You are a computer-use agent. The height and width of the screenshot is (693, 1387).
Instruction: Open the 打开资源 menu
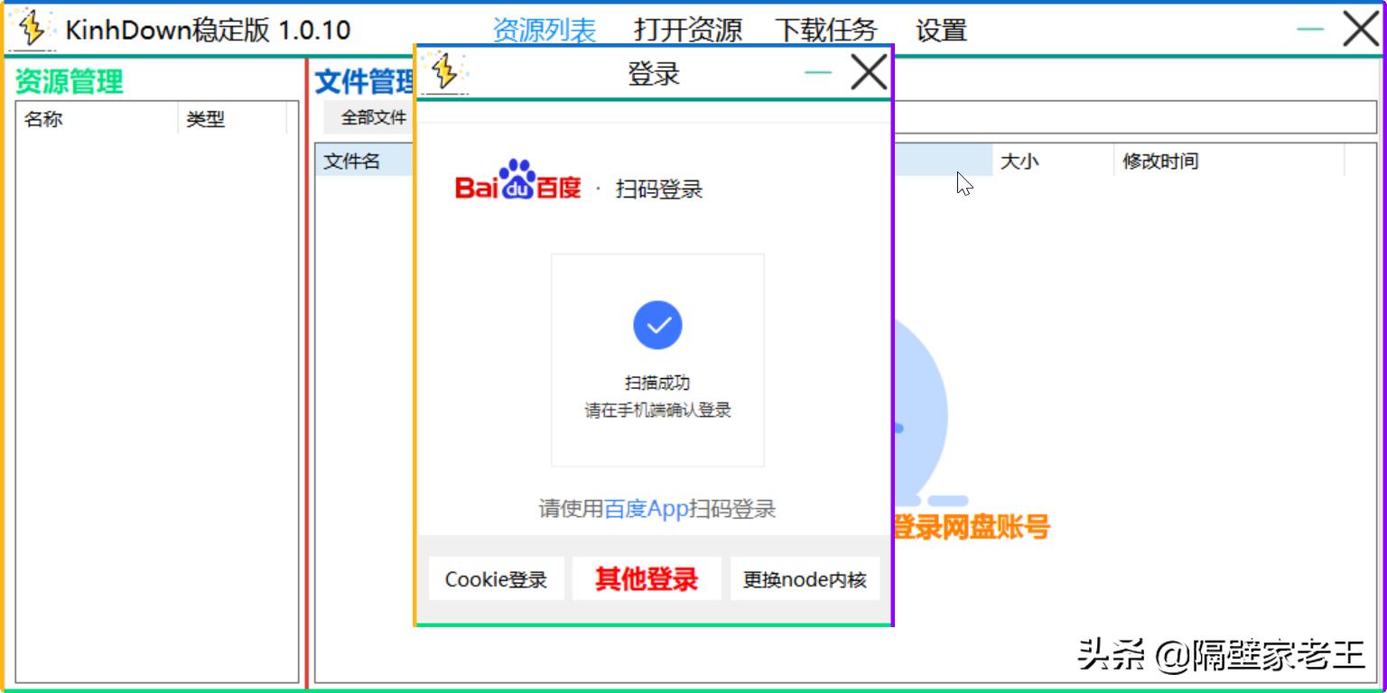(x=689, y=29)
